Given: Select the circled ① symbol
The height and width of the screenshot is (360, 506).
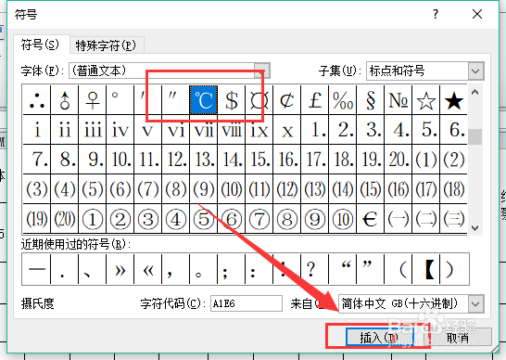Looking at the screenshot, I should point(93,219).
